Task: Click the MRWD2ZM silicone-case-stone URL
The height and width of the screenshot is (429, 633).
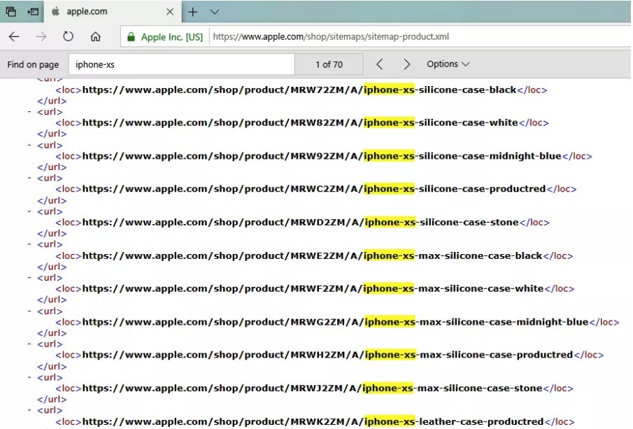Action: (x=300, y=222)
